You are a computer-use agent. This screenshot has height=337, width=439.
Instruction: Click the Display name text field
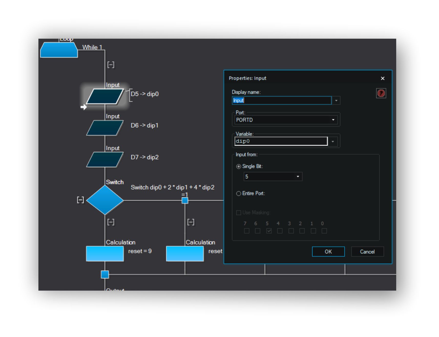pyautogui.click(x=282, y=100)
